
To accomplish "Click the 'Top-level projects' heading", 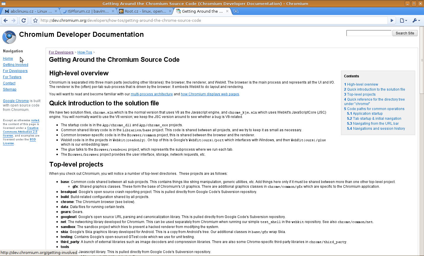I will click(x=76, y=164).
